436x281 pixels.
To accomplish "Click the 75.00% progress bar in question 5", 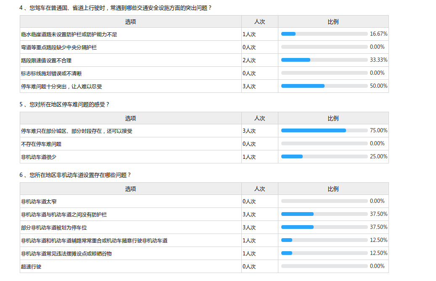I will (324, 131).
